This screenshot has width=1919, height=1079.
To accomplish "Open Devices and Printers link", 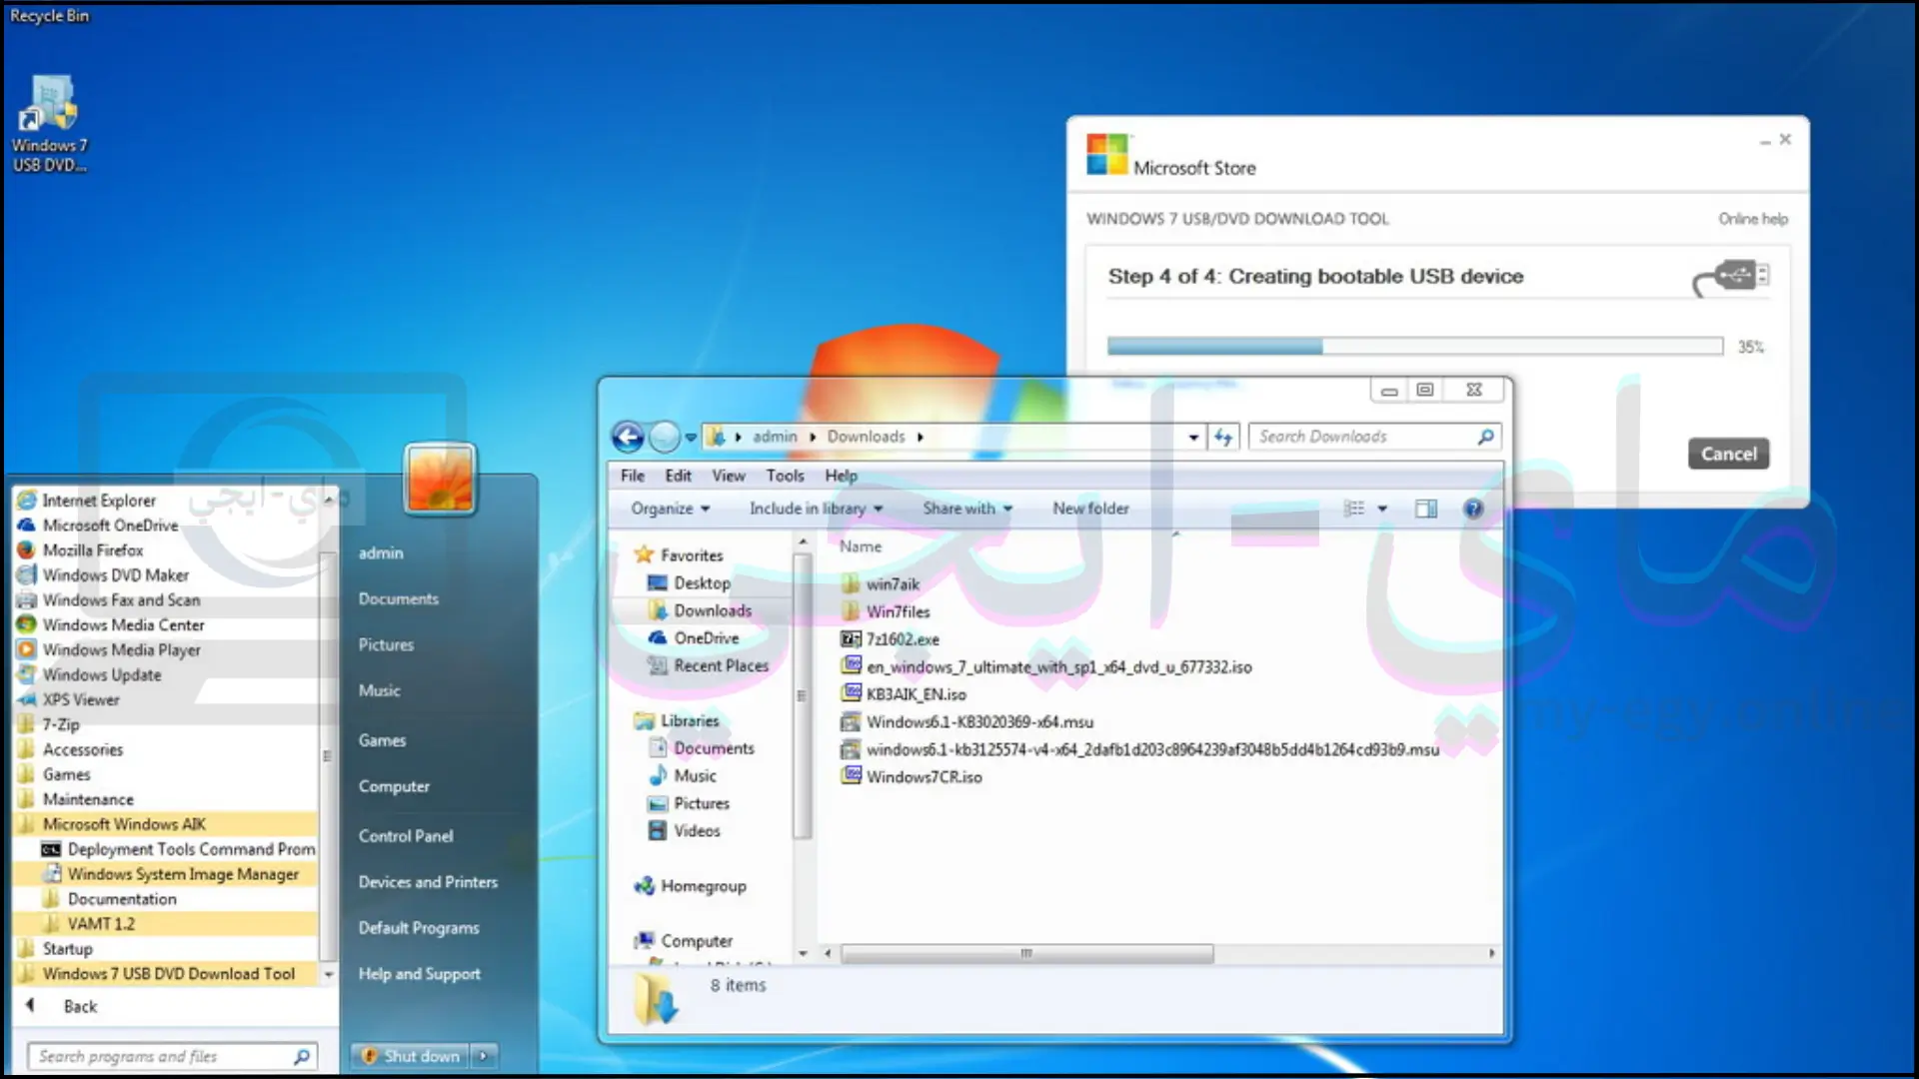I will 428,882.
